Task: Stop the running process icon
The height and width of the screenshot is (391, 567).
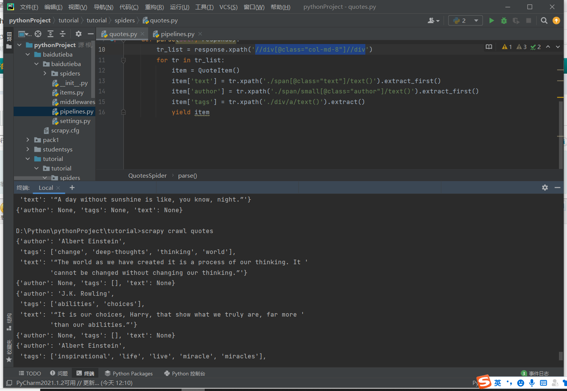Action: pos(528,20)
